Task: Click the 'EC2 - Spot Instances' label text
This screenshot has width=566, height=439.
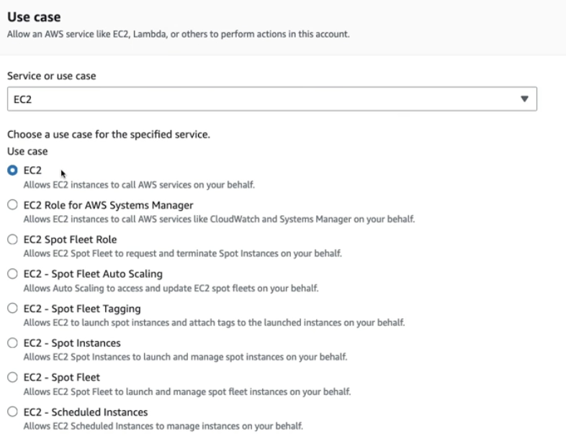Action: click(72, 343)
